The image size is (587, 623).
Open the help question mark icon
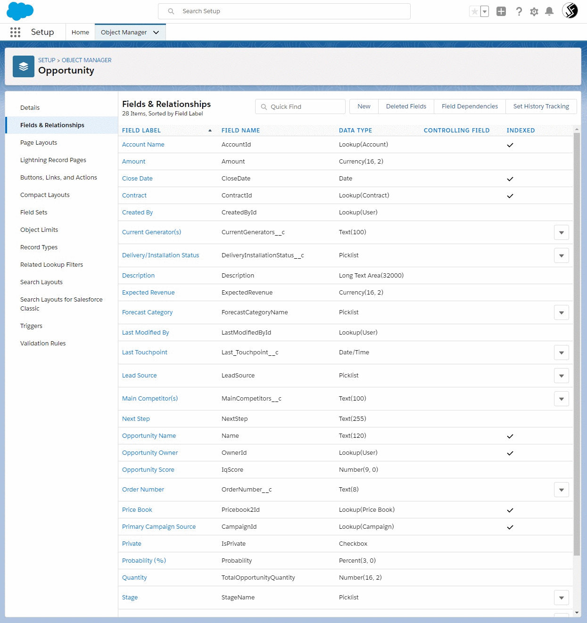pos(519,11)
